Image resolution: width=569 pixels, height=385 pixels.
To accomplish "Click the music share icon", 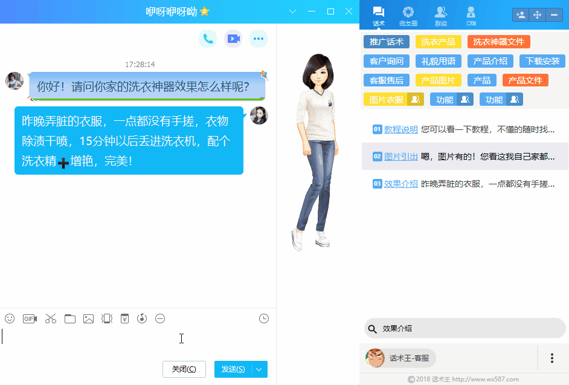I will [x=142, y=319].
